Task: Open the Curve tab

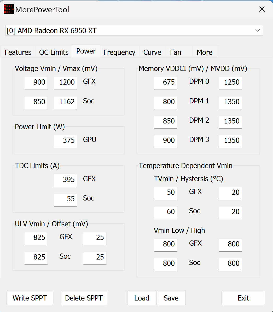Action: pos(152,52)
